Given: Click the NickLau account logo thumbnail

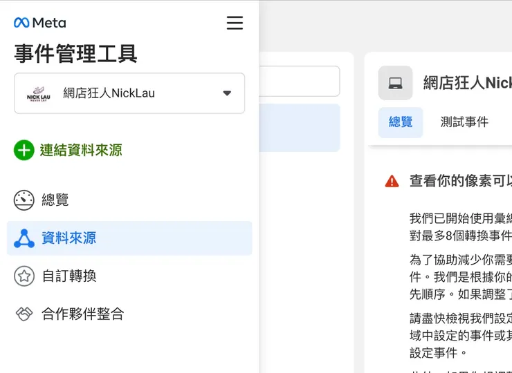Looking at the screenshot, I should point(39,93).
